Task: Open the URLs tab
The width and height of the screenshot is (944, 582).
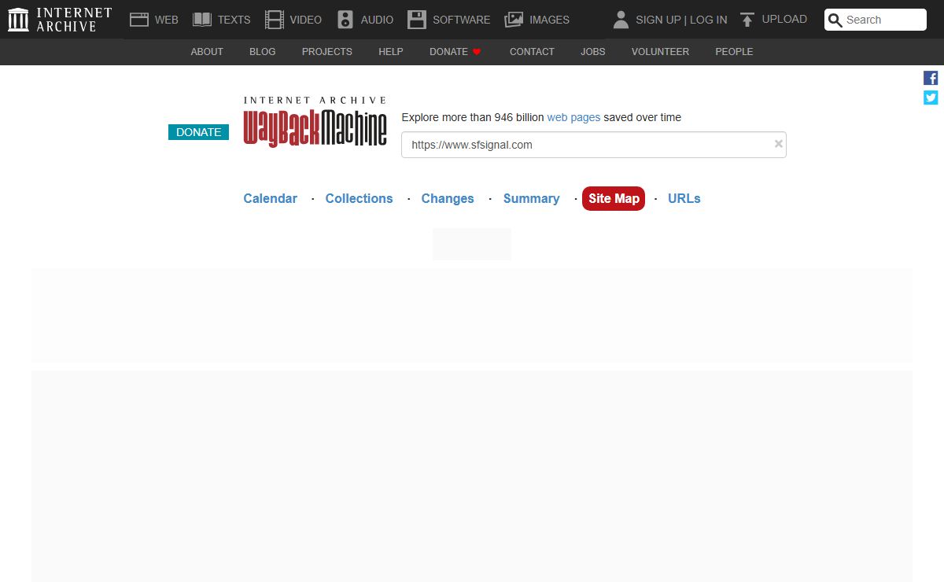Action: 684,198
